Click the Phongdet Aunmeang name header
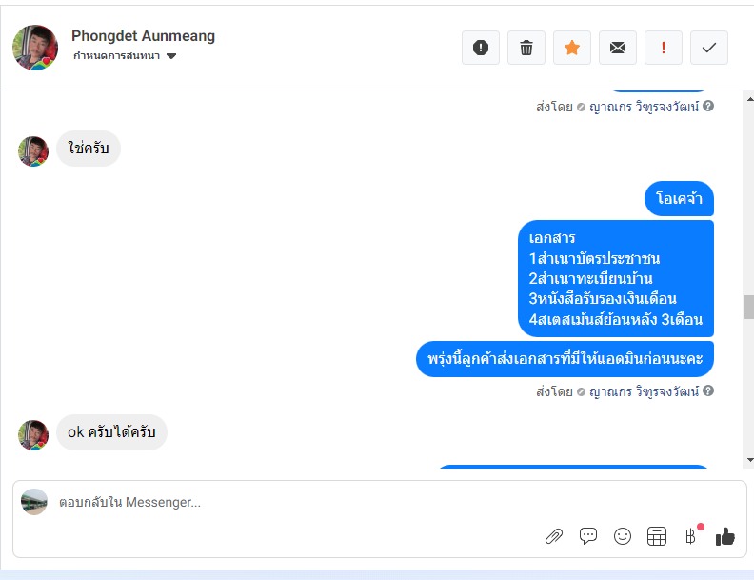 (x=143, y=36)
